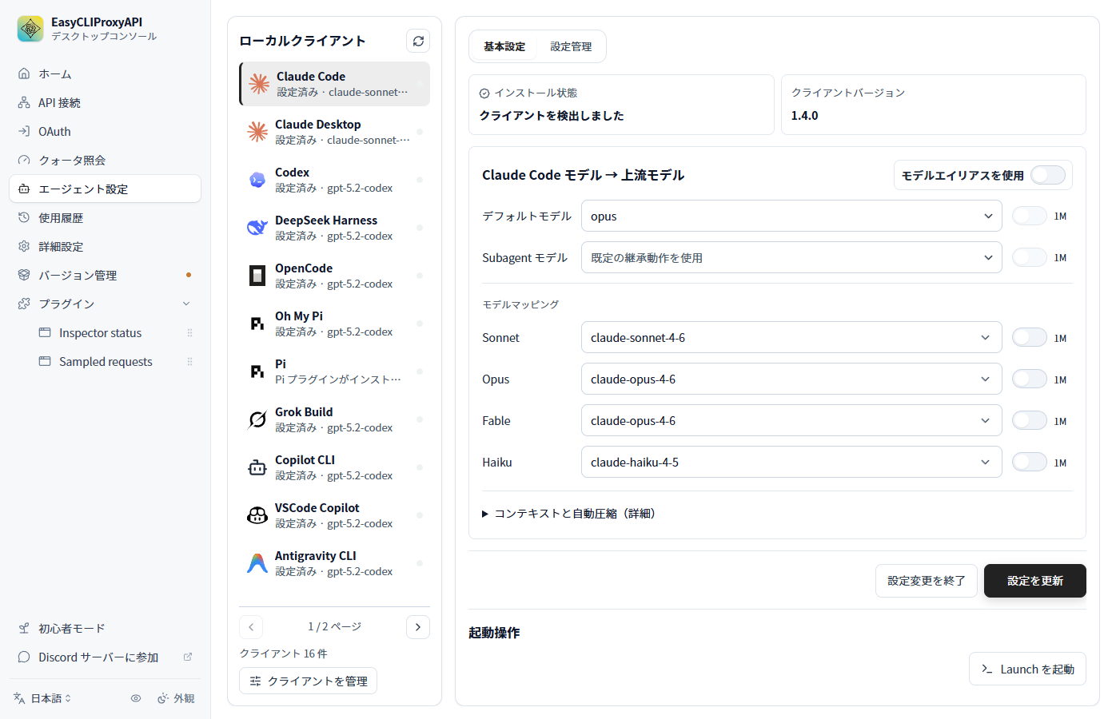Enable 1M toggle for Subagent モデル
1116x719 pixels.
1030,257
